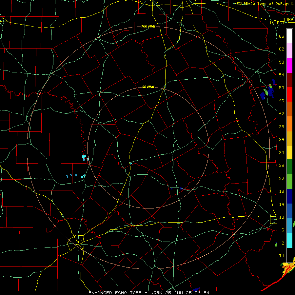Click the "26" legend value

[x=282, y=166]
